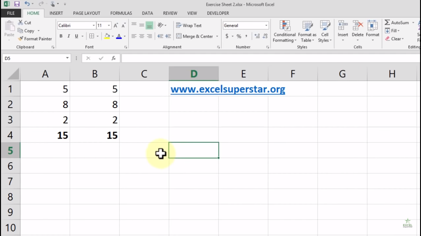Image resolution: width=421 pixels, height=236 pixels.
Task: Toggle Middle Align vertical alignment
Action: click(x=141, y=25)
